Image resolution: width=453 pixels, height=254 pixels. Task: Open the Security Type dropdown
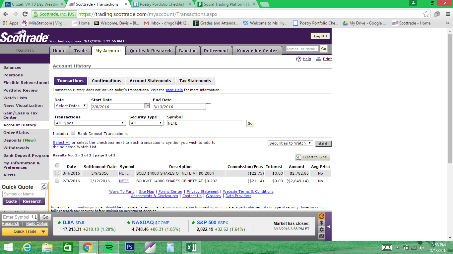tap(147, 123)
